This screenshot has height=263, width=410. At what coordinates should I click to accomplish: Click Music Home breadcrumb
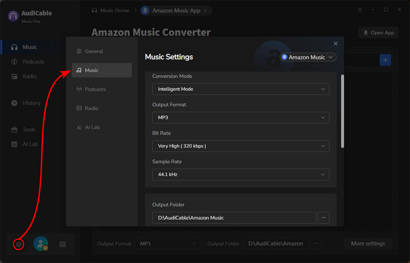pyautogui.click(x=114, y=10)
